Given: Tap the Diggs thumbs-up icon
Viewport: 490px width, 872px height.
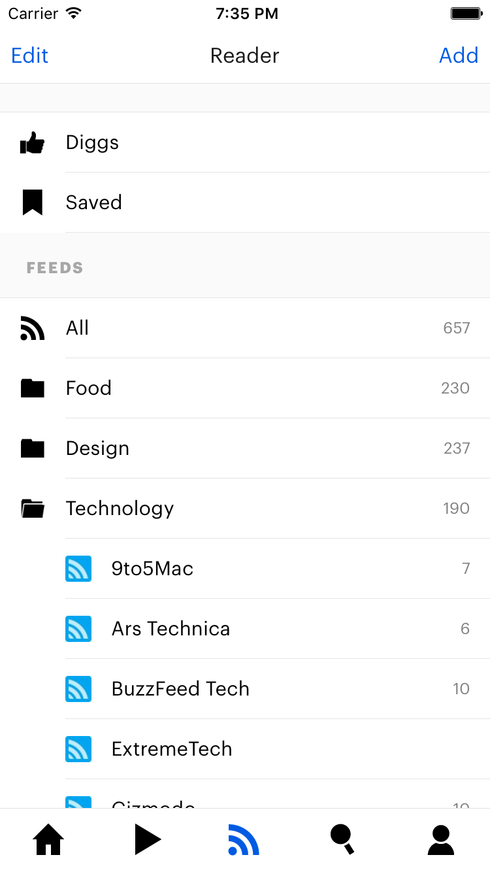Looking at the screenshot, I should [32, 143].
